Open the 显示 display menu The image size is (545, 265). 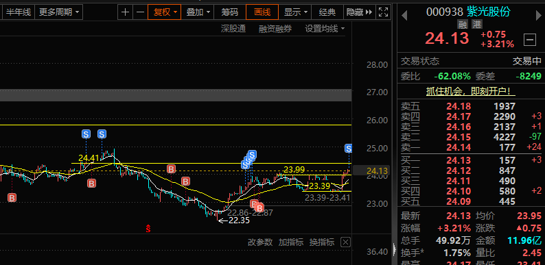click(295, 12)
